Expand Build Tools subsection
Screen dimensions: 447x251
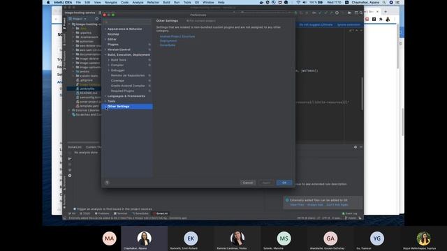click(x=109, y=60)
